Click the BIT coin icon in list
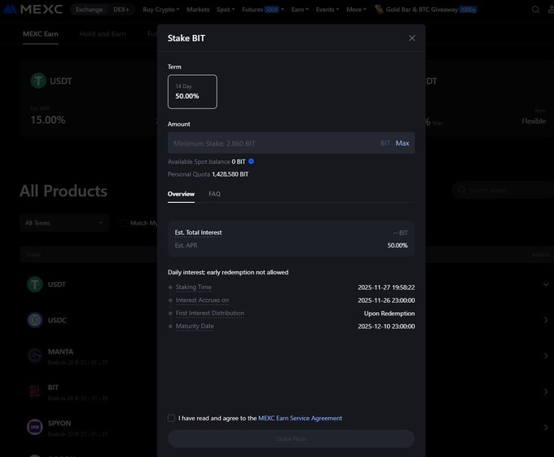The width and height of the screenshot is (554, 457). [34, 391]
